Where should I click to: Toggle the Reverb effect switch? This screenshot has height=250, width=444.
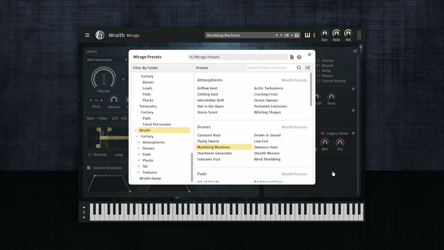click(318, 66)
